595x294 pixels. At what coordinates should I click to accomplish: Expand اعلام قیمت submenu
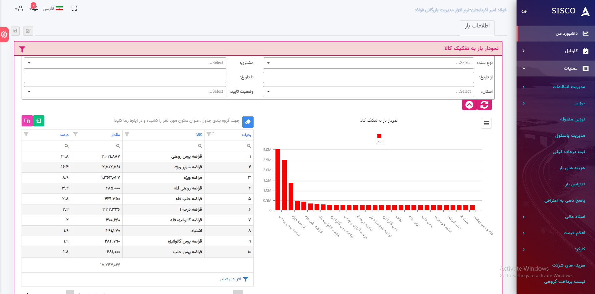[556, 233]
